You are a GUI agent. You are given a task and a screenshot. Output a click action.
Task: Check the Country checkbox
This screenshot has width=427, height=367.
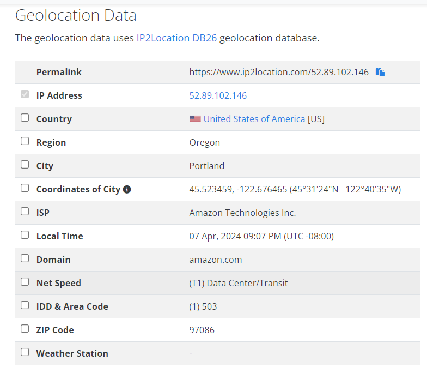pos(25,118)
